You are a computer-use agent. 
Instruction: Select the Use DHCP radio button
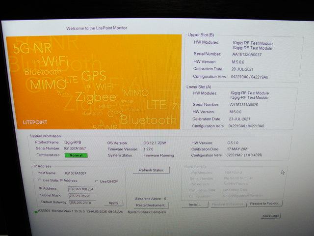(x=97, y=181)
